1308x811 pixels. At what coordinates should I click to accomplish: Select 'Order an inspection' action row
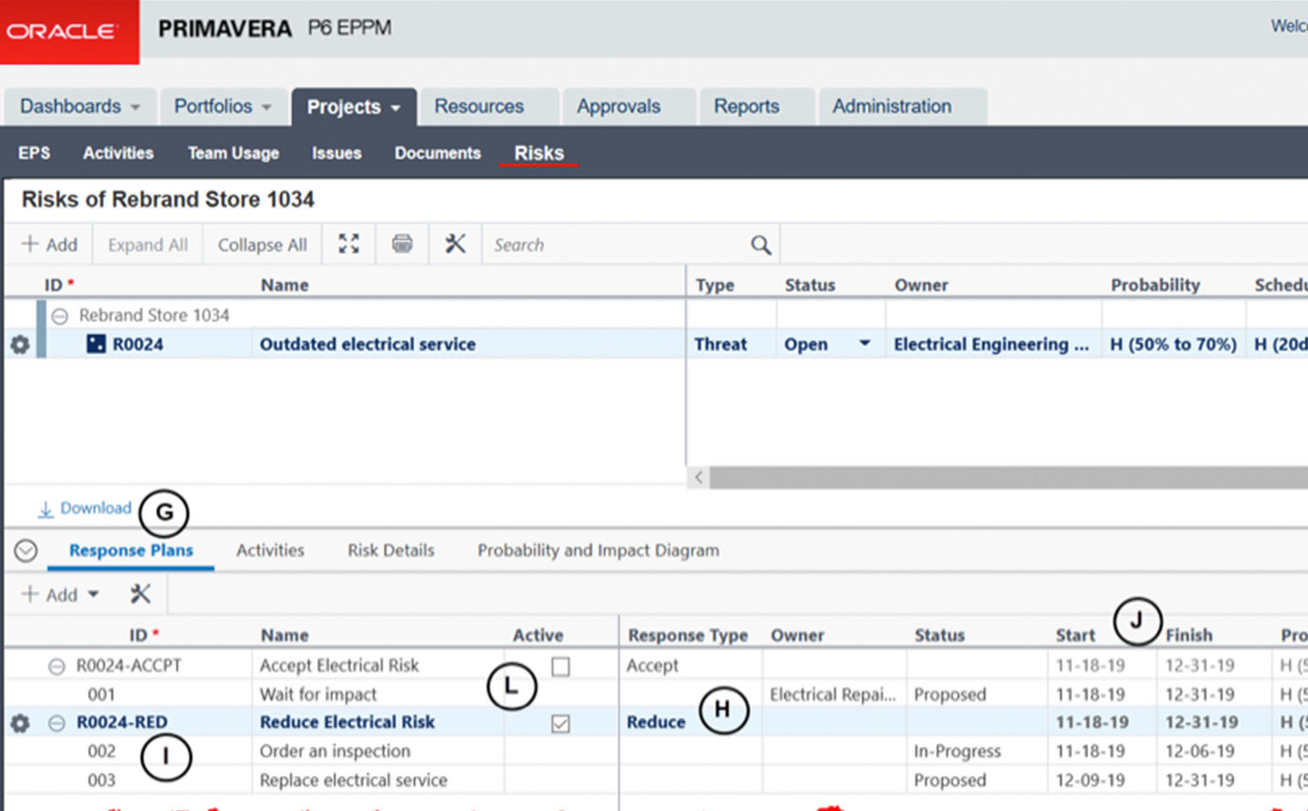[335, 751]
